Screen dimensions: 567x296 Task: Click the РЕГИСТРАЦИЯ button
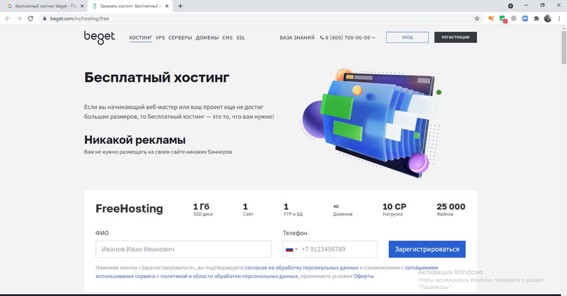(455, 37)
